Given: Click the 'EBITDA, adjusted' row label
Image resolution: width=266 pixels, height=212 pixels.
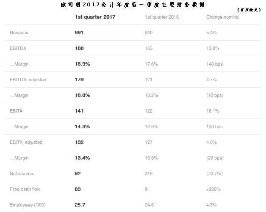Looking at the screenshot, I should pyautogui.click(x=28, y=80).
